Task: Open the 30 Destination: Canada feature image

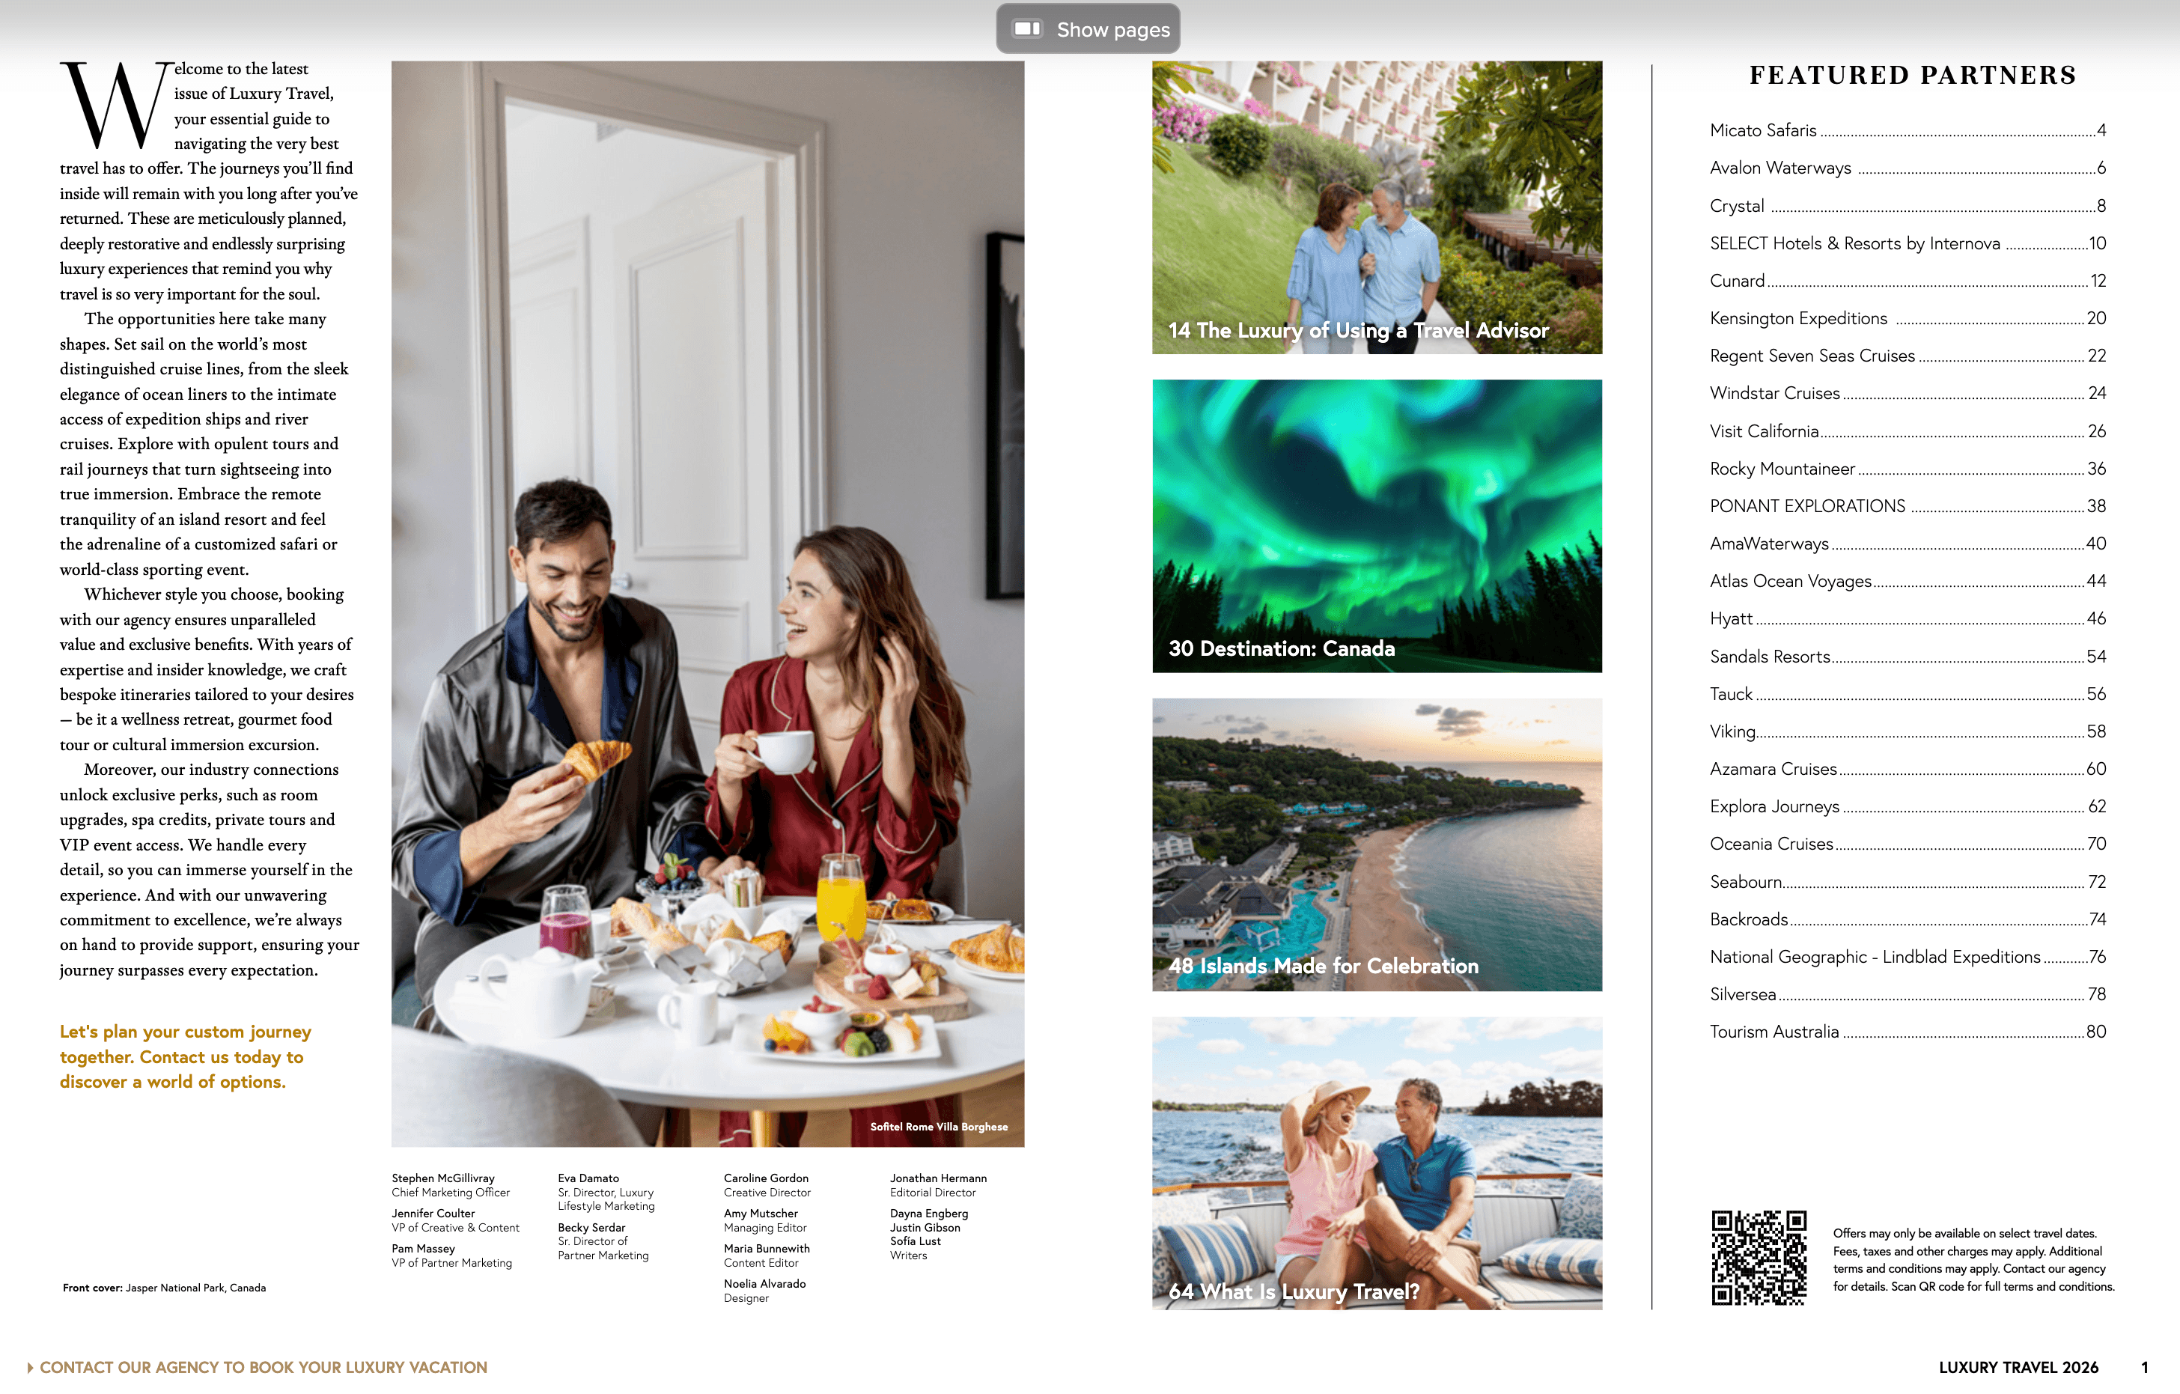Action: click(x=1377, y=526)
